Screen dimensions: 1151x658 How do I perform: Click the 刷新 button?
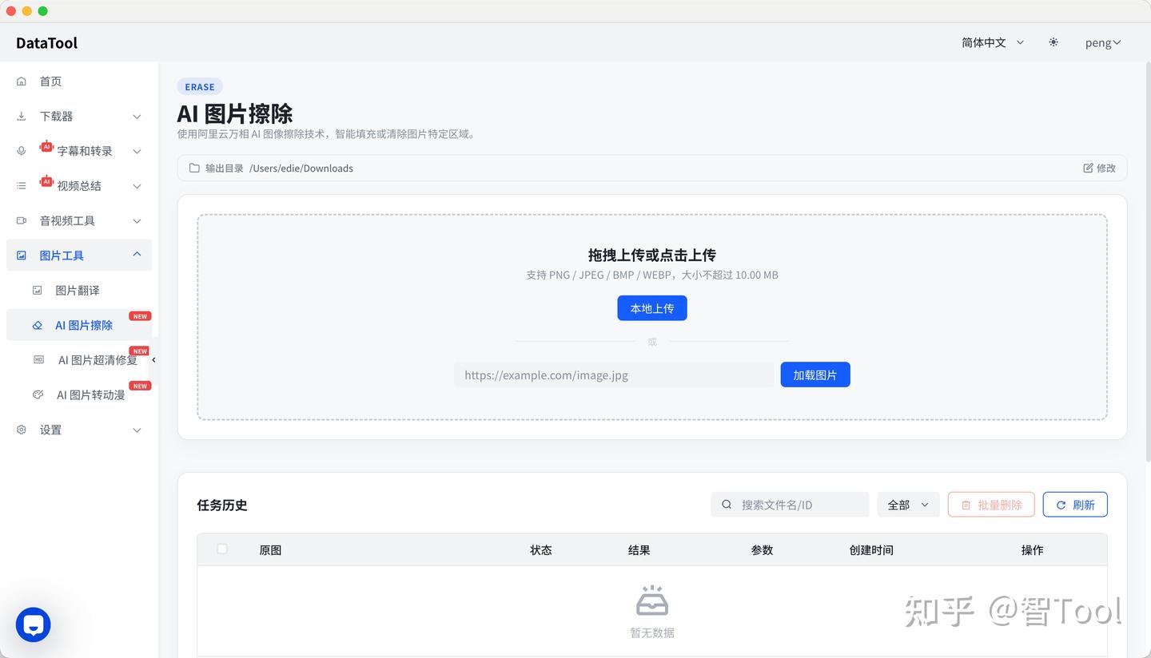click(1075, 505)
